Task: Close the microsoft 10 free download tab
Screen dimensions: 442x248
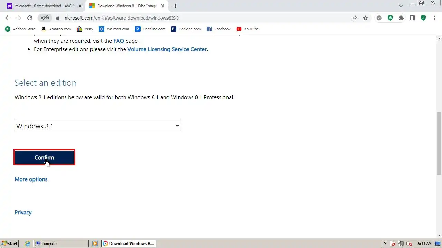Action: point(80,6)
